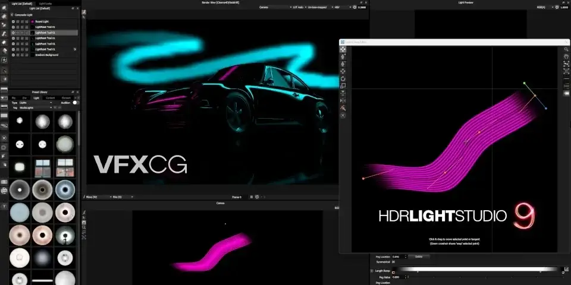Expand the LightPaint Trail row arrow
The image size is (571, 285).
pos(75,49)
